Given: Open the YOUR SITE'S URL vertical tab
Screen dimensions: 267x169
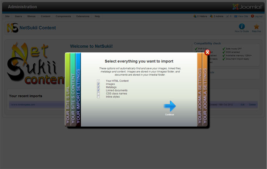Looking at the screenshot, I should pyautogui.click(x=68, y=89).
